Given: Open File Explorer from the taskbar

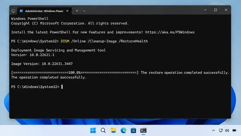Looking at the screenshot, I should coord(113,131).
